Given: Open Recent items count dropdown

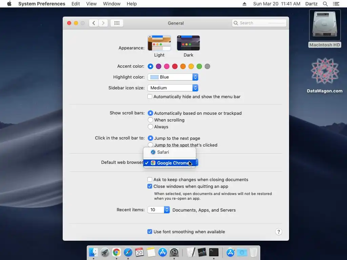Looking at the screenshot, I should [159, 210].
